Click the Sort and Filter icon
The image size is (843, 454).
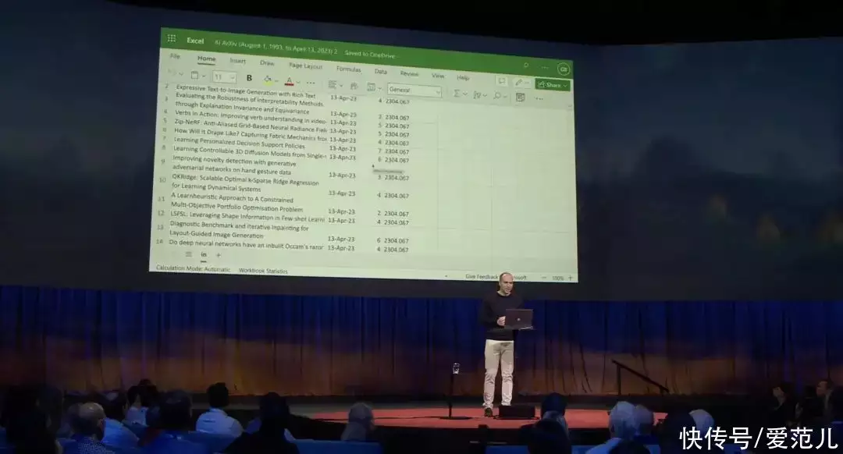coord(477,95)
